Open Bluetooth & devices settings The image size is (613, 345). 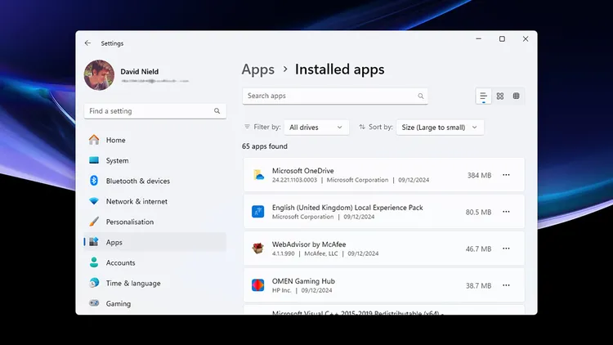tap(137, 181)
